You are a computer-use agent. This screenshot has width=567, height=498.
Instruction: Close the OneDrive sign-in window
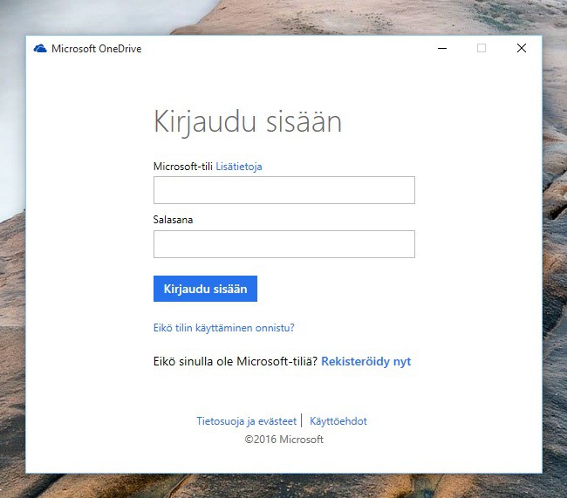pyautogui.click(x=522, y=49)
